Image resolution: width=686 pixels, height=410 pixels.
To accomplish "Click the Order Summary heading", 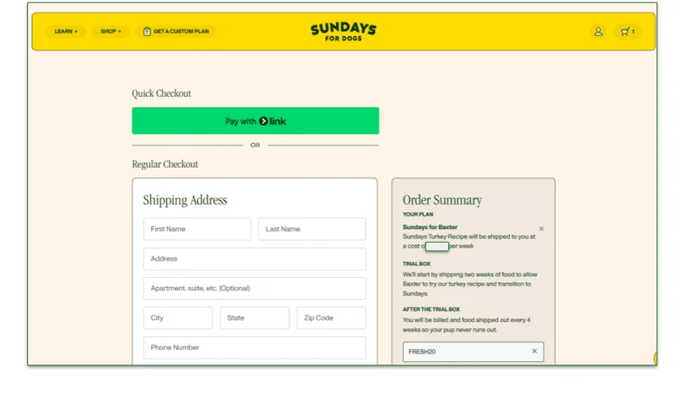I will (442, 200).
